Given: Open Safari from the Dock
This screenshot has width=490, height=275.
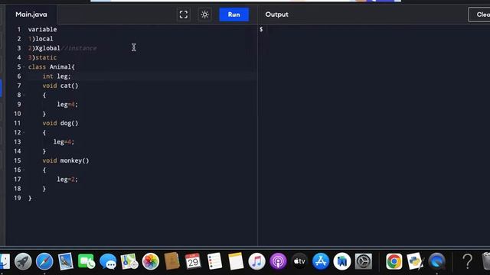Looking at the screenshot, I should [x=44, y=261].
